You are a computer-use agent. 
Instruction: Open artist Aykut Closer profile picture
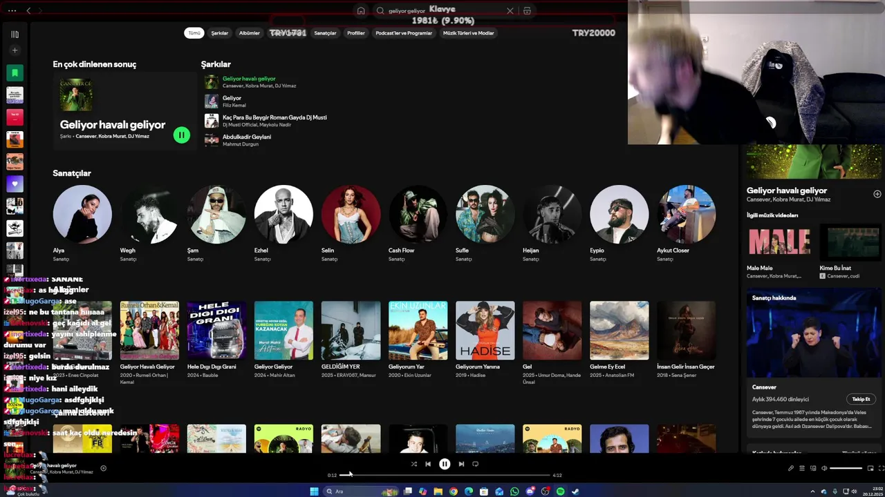click(x=686, y=214)
